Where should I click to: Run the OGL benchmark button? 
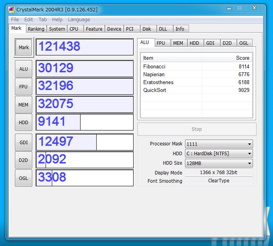tap(24, 178)
